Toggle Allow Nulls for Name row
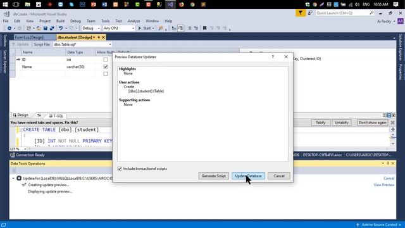Viewport: 405px width, 228px height. (106, 66)
